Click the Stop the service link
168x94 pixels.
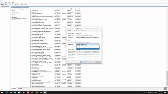pyautogui.click(x=13, y=13)
